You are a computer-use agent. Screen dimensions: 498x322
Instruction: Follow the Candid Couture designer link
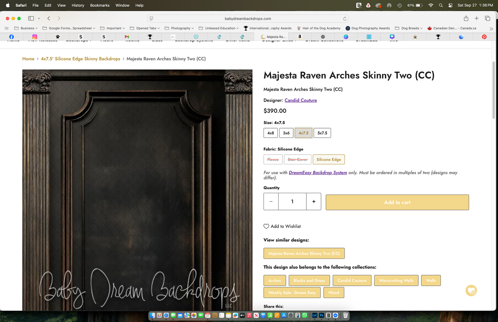click(300, 100)
